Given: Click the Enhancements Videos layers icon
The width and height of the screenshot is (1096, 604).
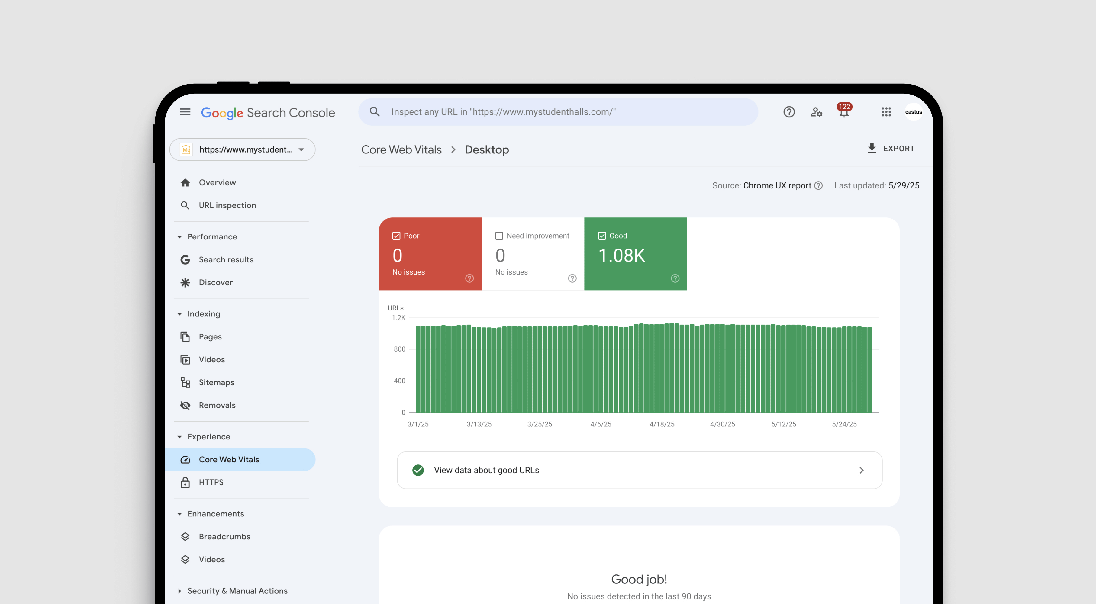Looking at the screenshot, I should (x=185, y=559).
